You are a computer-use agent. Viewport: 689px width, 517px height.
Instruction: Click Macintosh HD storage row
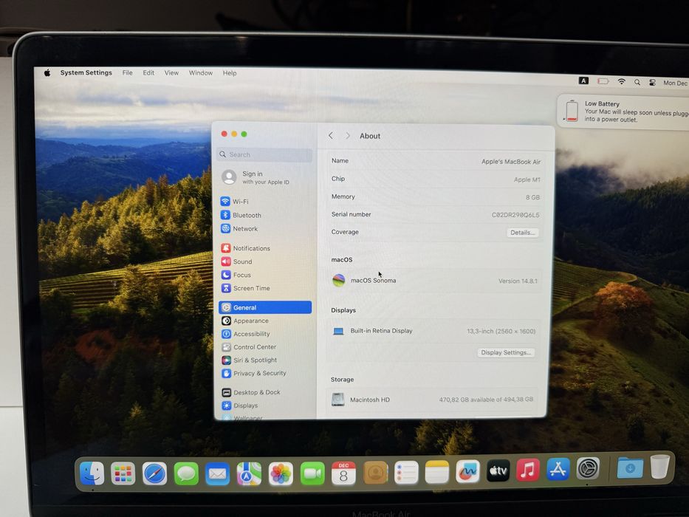click(433, 400)
